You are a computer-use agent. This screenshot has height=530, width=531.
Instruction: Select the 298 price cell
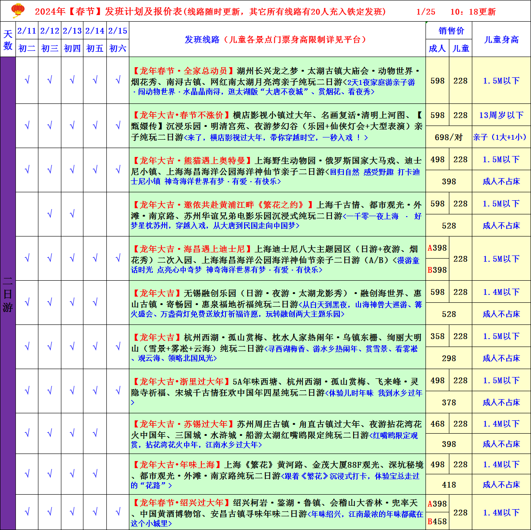(x=449, y=358)
